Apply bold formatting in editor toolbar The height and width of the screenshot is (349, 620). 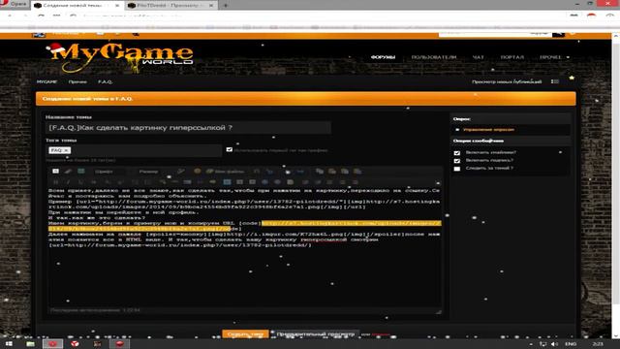pos(56,182)
